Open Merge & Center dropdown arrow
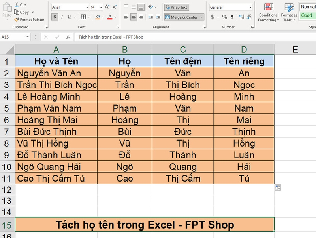 point(201,17)
